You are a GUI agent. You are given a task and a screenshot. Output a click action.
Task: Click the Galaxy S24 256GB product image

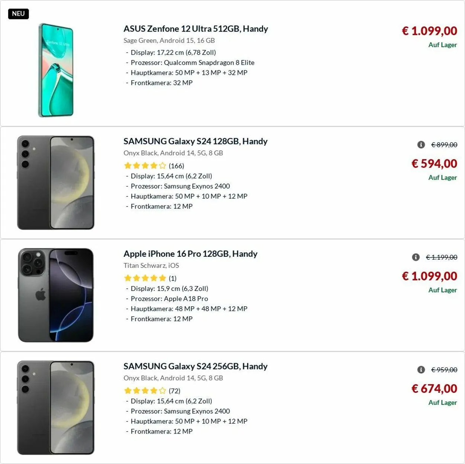(56, 407)
